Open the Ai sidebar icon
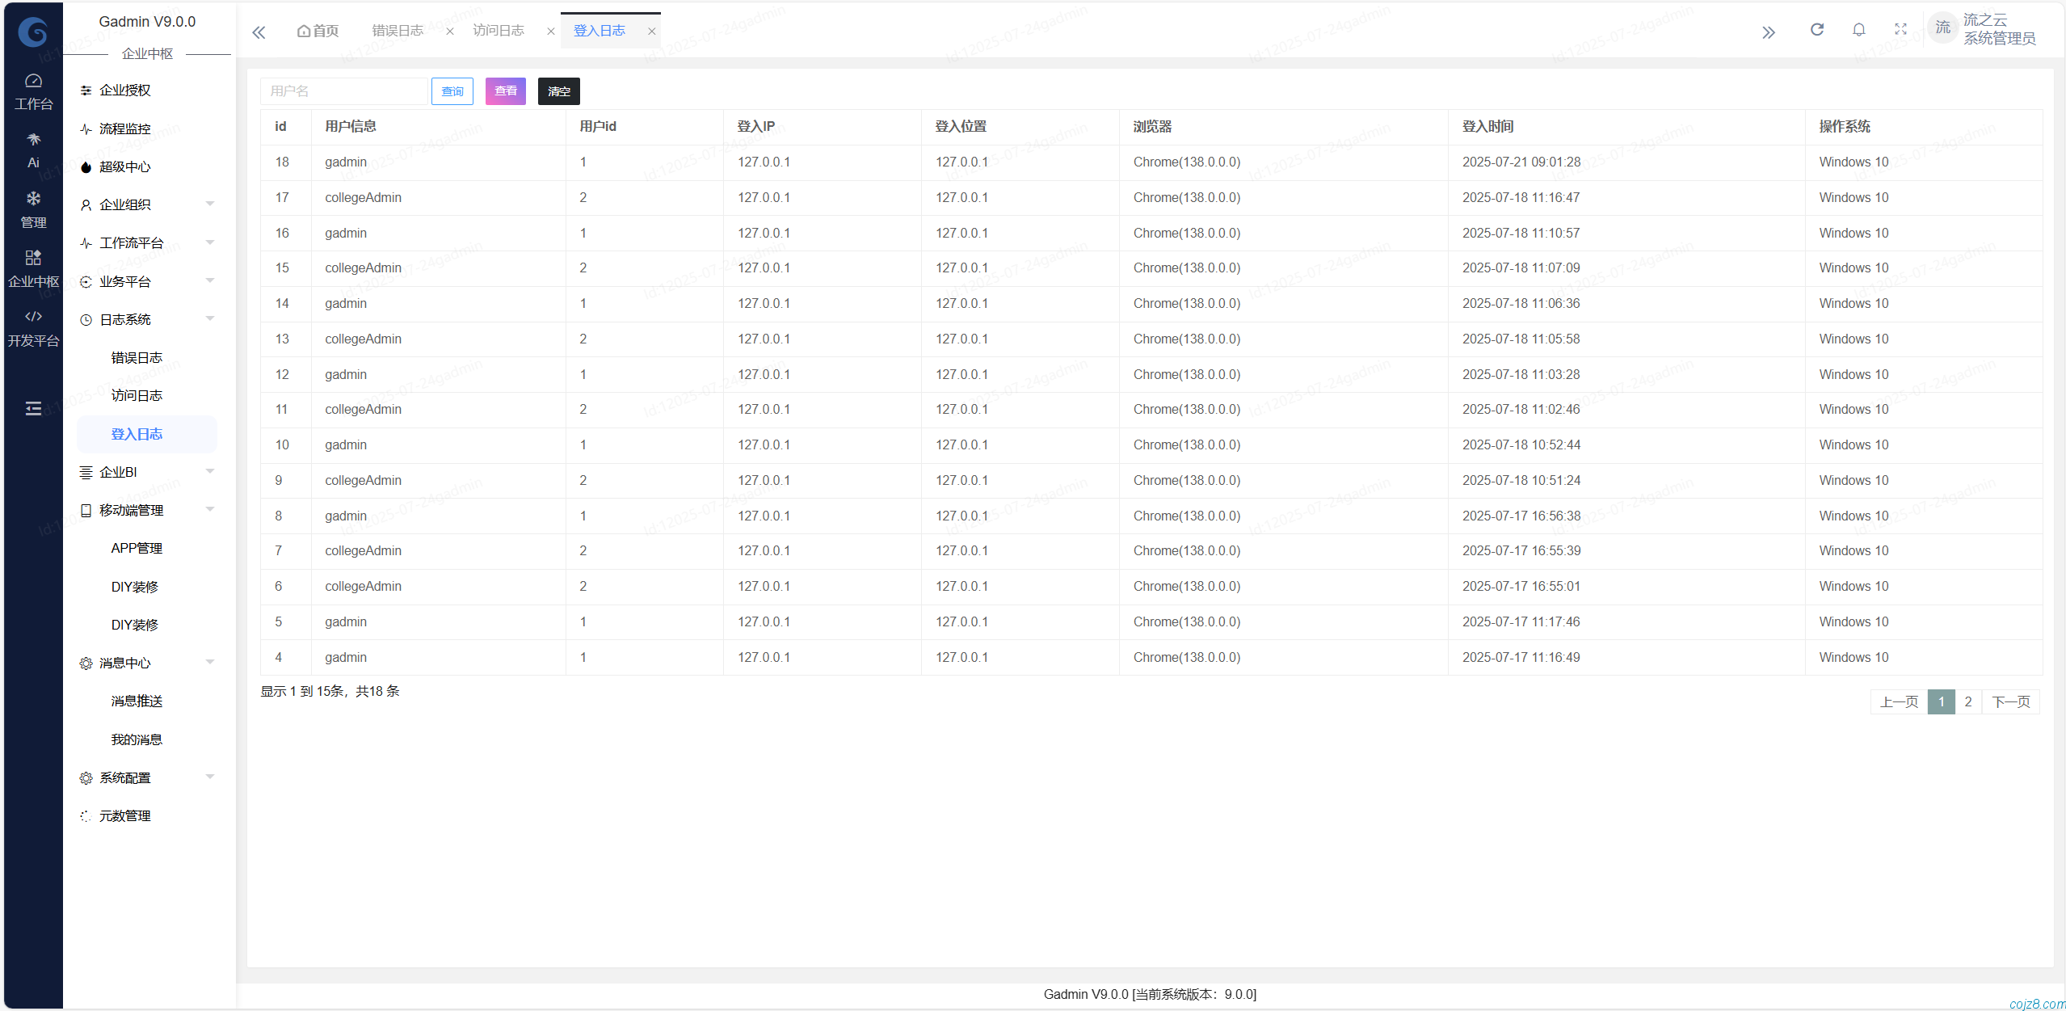The height and width of the screenshot is (1011, 2066). click(x=33, y=150)
